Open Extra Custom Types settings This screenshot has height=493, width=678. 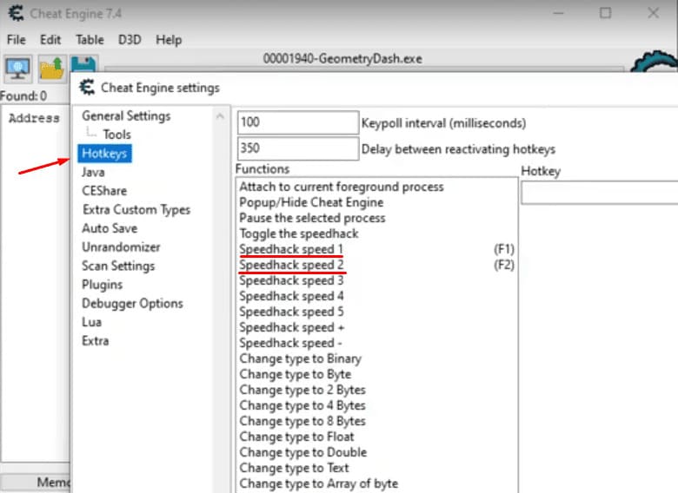tap(136, 210)
